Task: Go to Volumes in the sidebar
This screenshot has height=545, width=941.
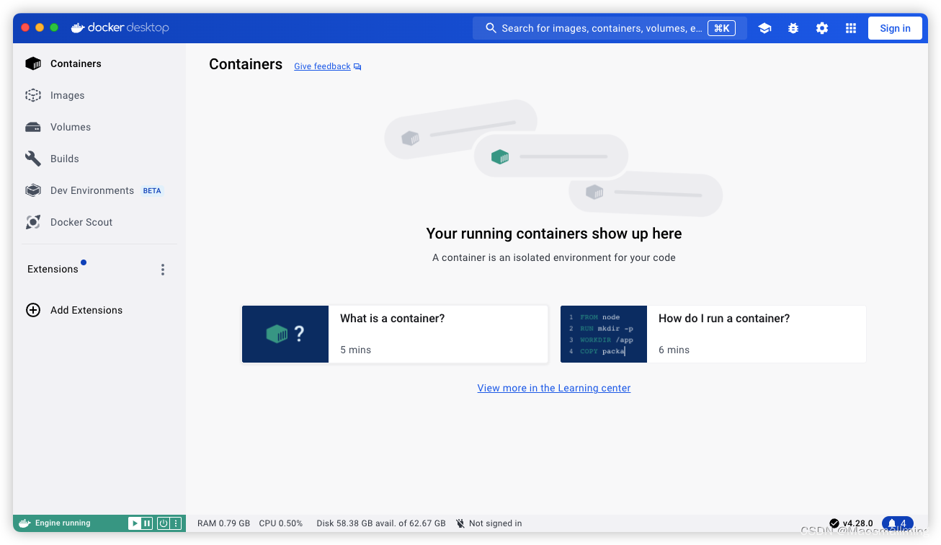Action: click(x=99, y=127)
